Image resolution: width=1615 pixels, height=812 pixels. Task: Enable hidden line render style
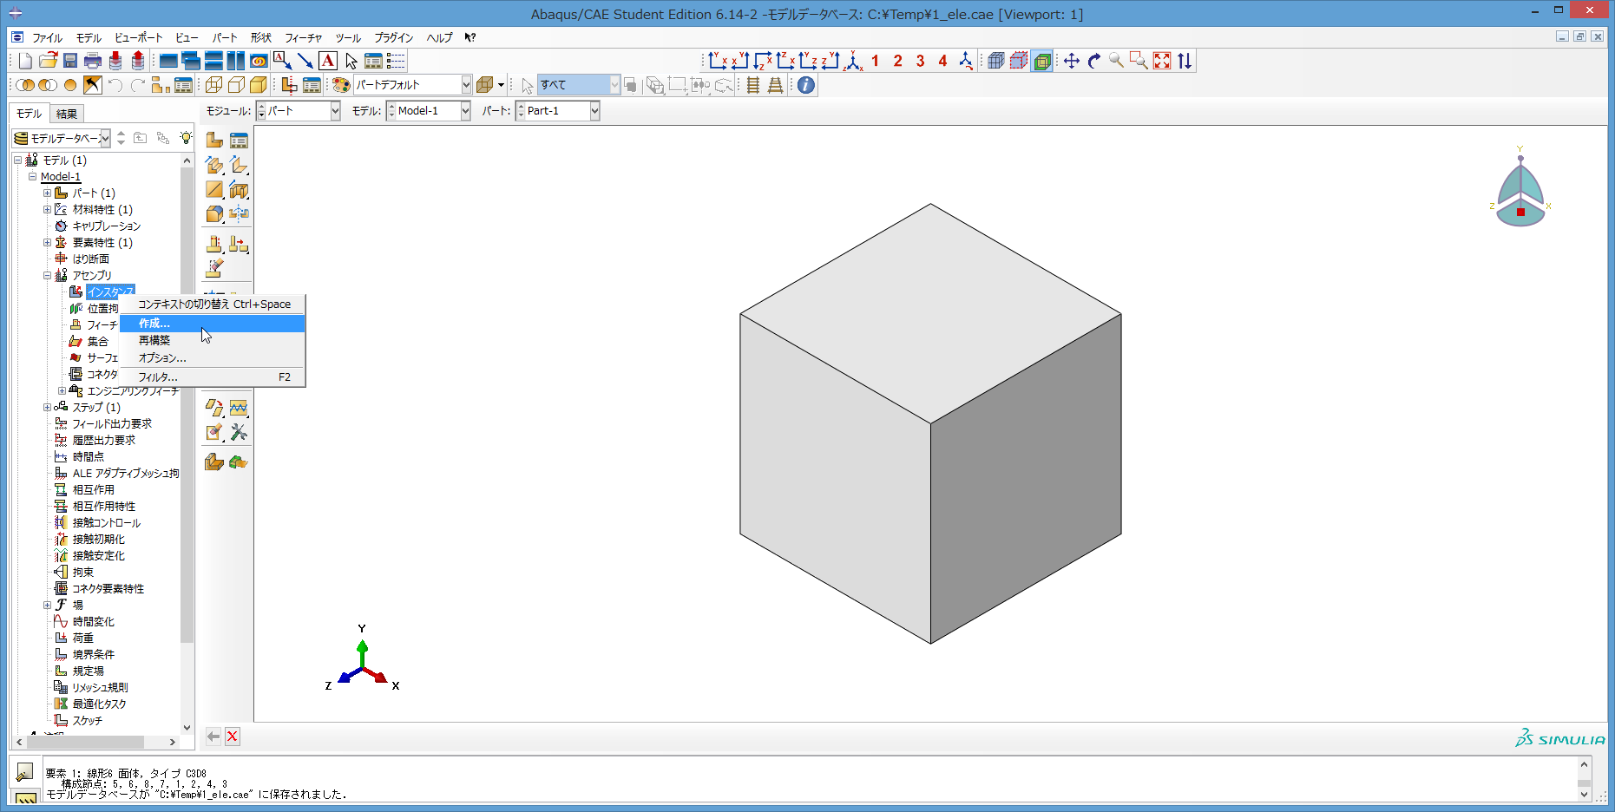coord(236,85)
